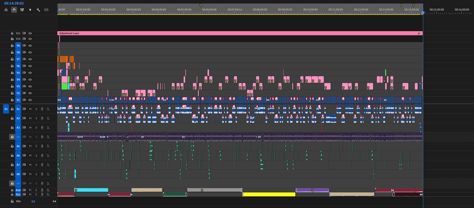The width and height of the screenshot is (474, 208).
Task: Click the Mix track volume value 0.0
Action: point(33,201)
